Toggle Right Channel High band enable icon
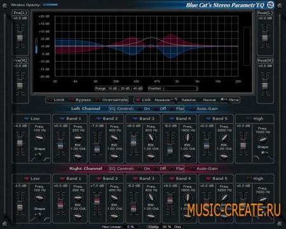The height and width of the screenshot is (229, 286). coord(249,179)
